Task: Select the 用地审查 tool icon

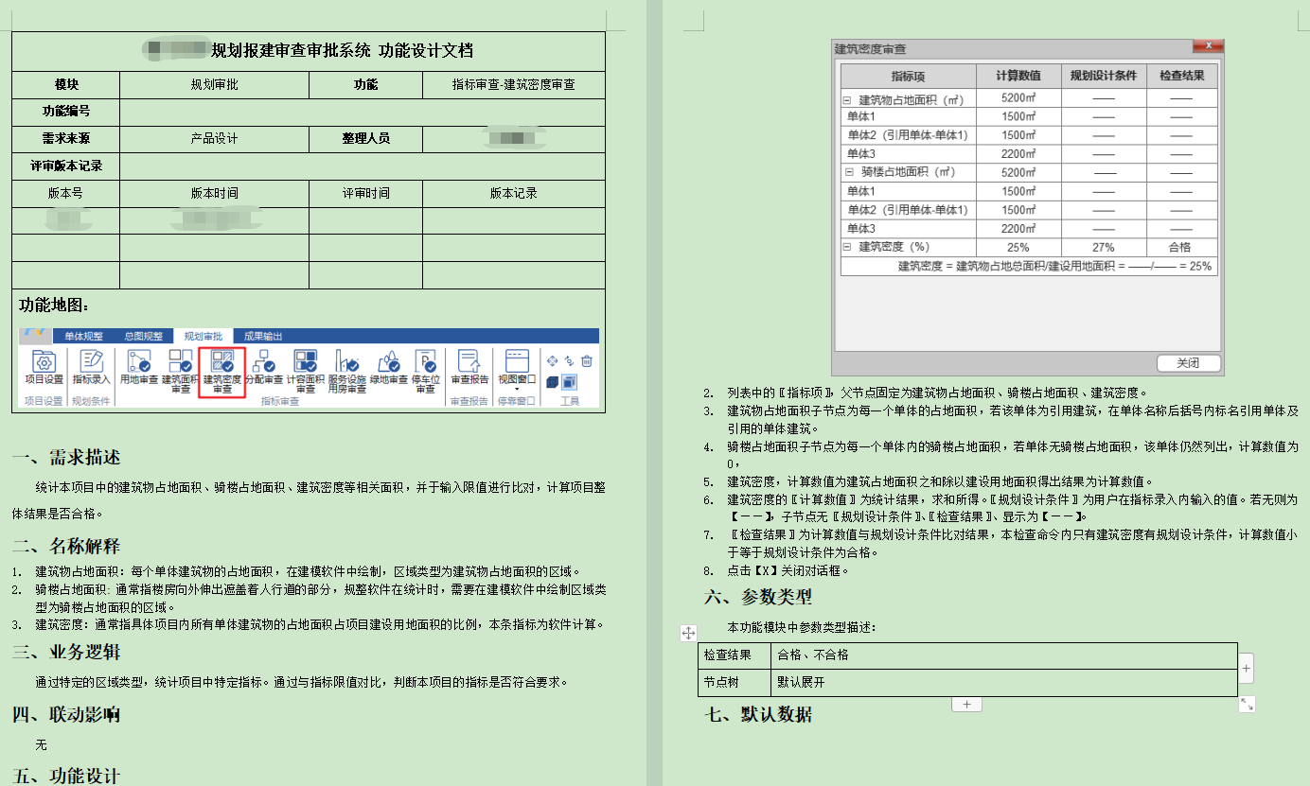Action: (138, 360)
